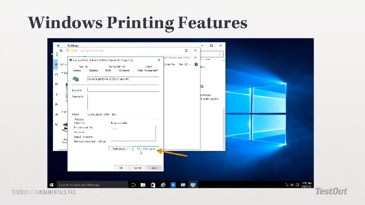Click Cancel in printer properties
This screenshot has height=205, width=365.
click(x=138, y=168)
